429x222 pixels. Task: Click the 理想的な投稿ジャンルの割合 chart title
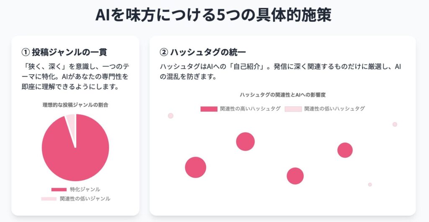pyautogui.click(x=75, y=105)
